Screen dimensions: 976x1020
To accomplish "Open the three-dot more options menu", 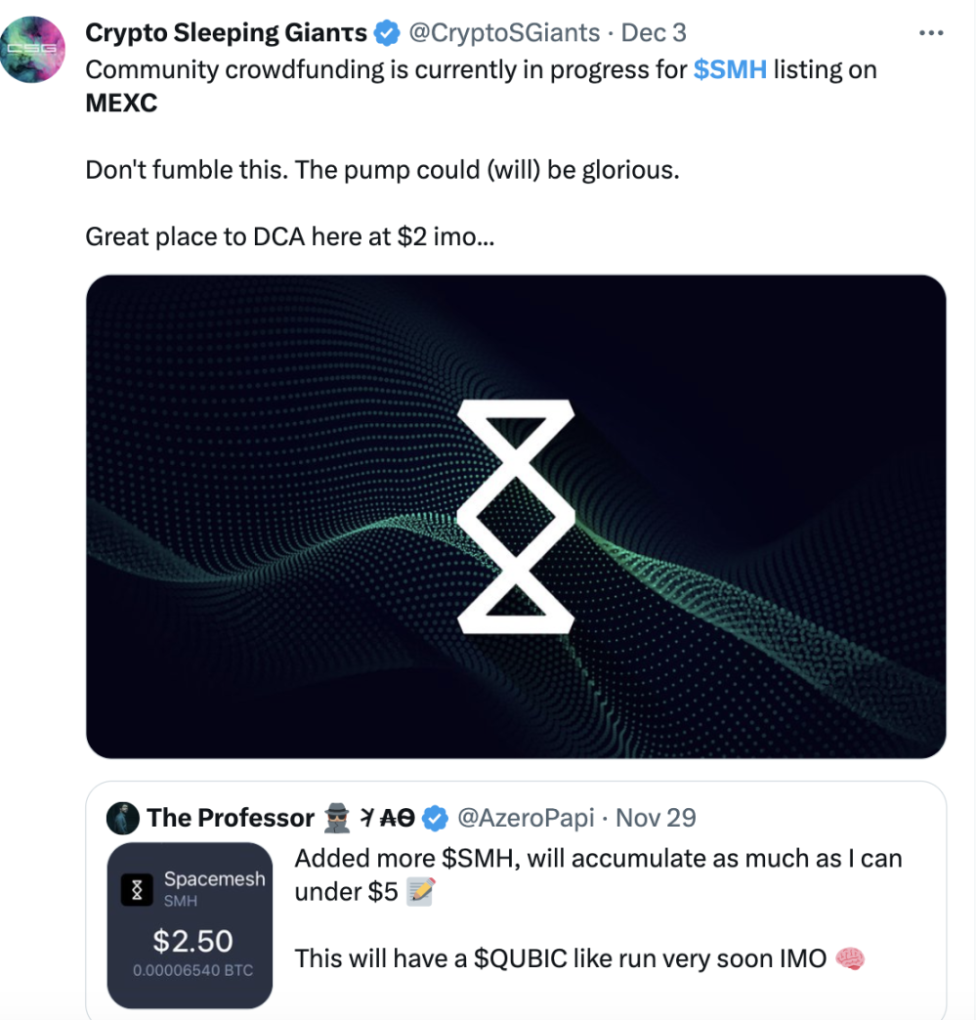I will [932, 33].
